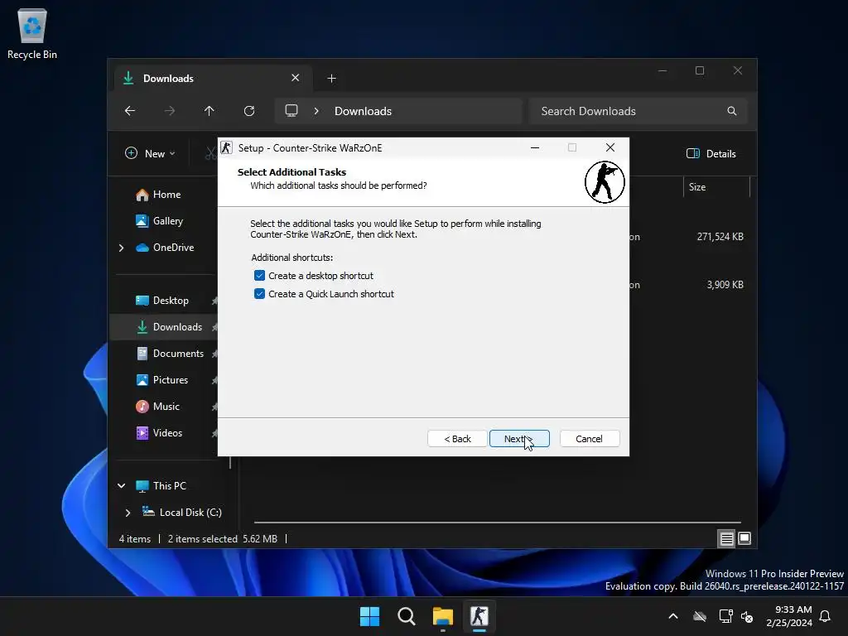Click the Counter-Strike setup taskbar icon
The image size is (848, 636).
tap(479, 616)
